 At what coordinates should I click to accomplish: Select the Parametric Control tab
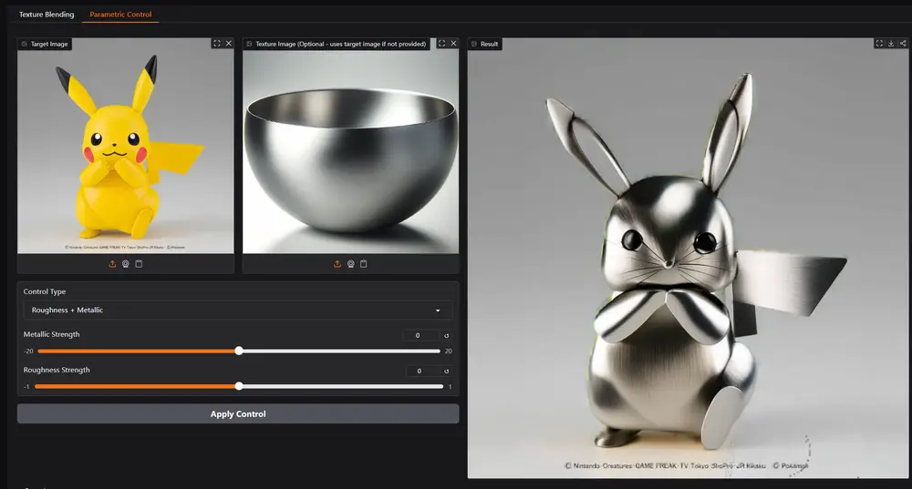coord(120,15)
